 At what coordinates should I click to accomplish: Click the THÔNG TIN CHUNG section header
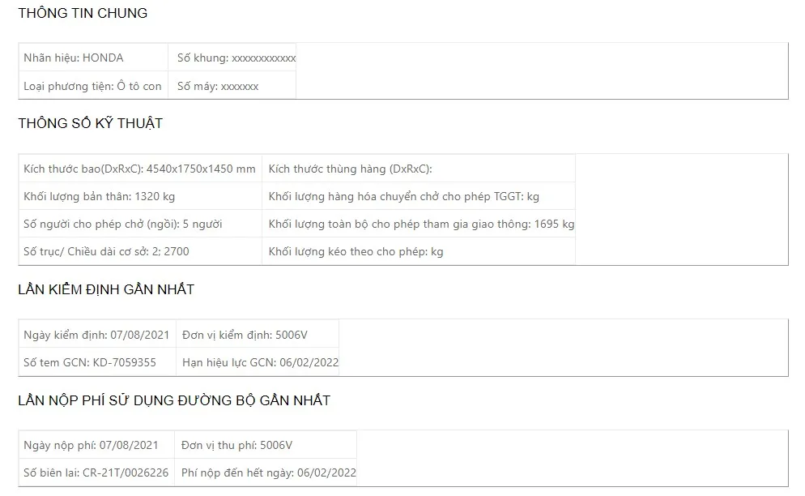pos(82,13)
